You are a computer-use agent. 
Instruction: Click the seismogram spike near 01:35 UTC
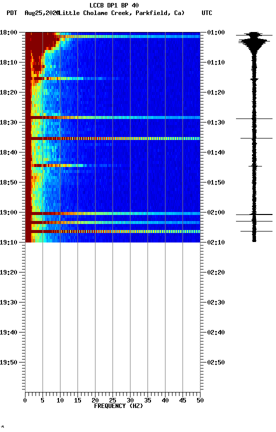(256, 138)
